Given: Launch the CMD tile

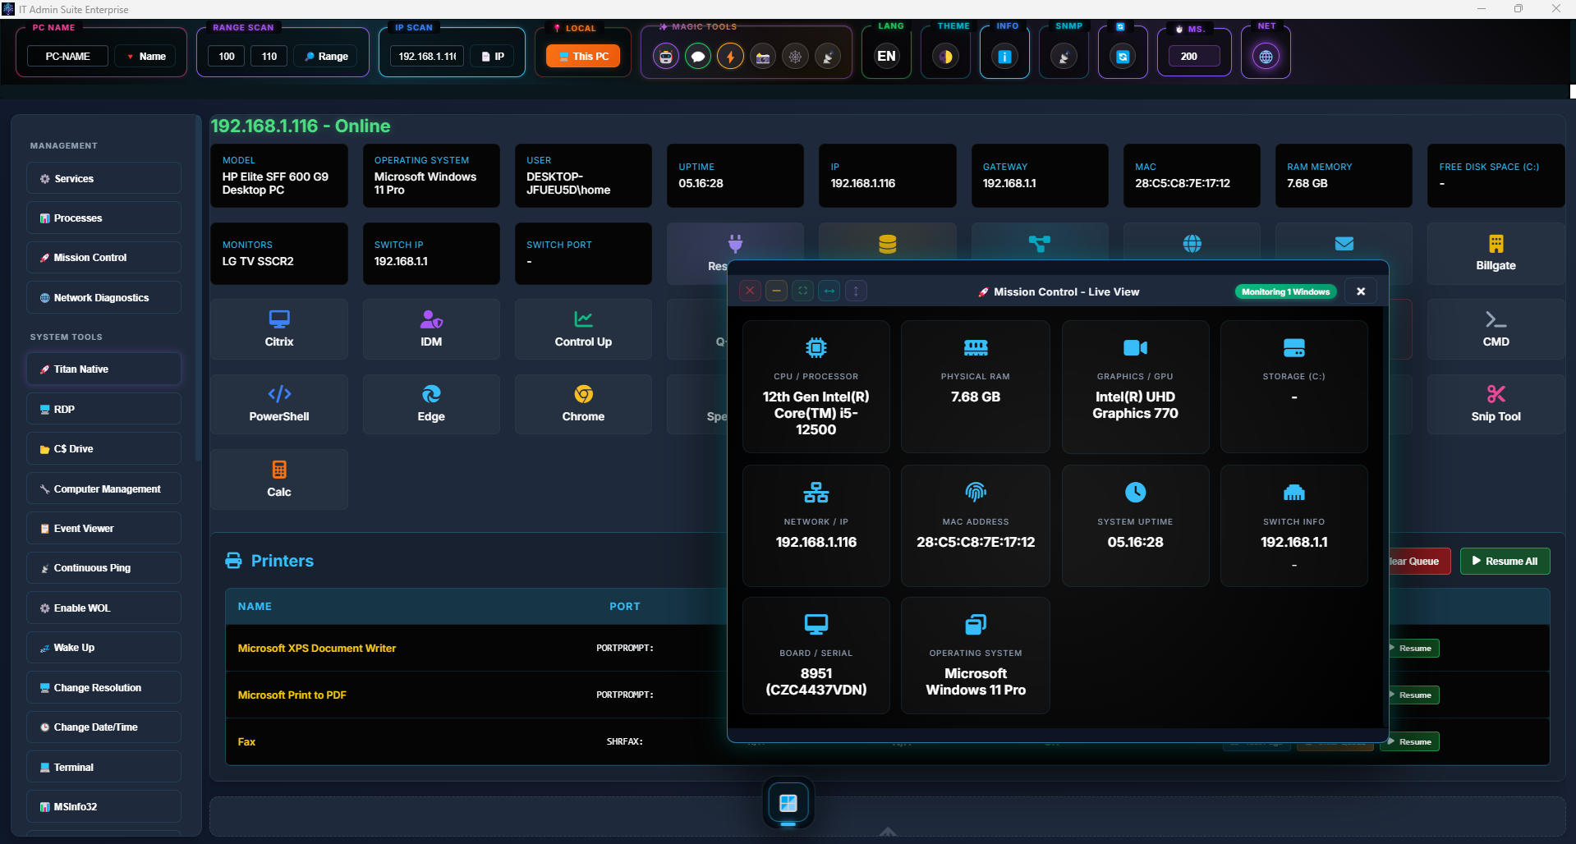Looking at the screenshot, I should point(1496,329).
